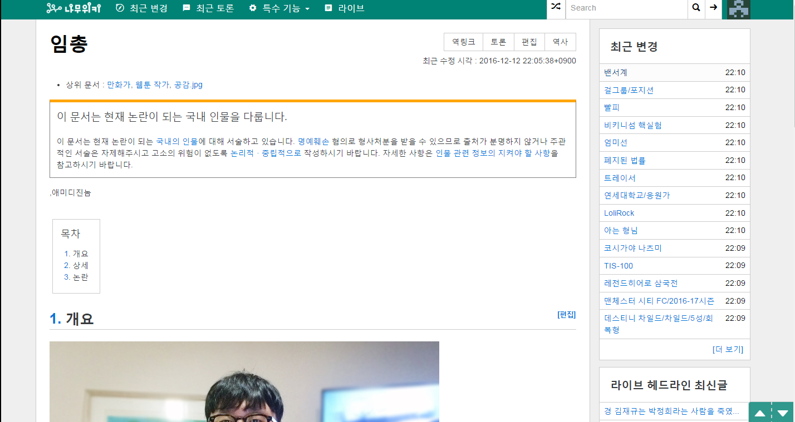Click the Namuwiki logo in header
Screen dimensions: 795x422
coord(73,8)
